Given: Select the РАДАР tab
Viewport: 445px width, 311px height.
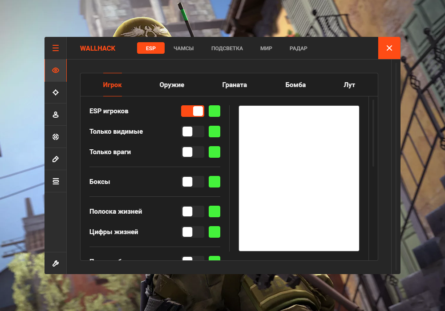Looking at the screenshot, I should (x=298, y=48).
